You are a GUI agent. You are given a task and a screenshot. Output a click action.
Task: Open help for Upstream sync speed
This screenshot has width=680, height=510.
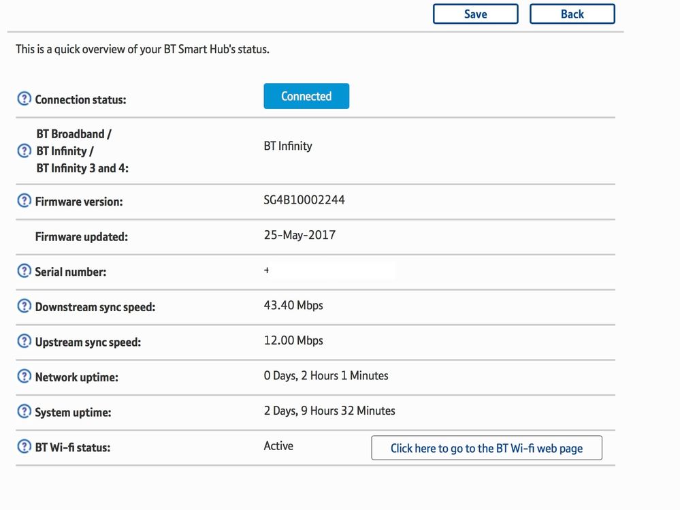(25, 341)
